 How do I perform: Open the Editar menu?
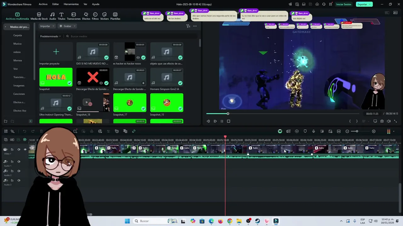coord(56,4)
